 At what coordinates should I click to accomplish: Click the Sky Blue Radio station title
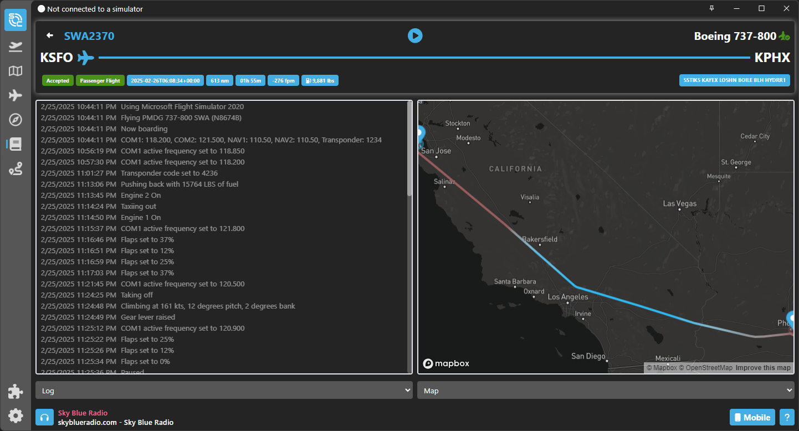click(x=83, y=413)
